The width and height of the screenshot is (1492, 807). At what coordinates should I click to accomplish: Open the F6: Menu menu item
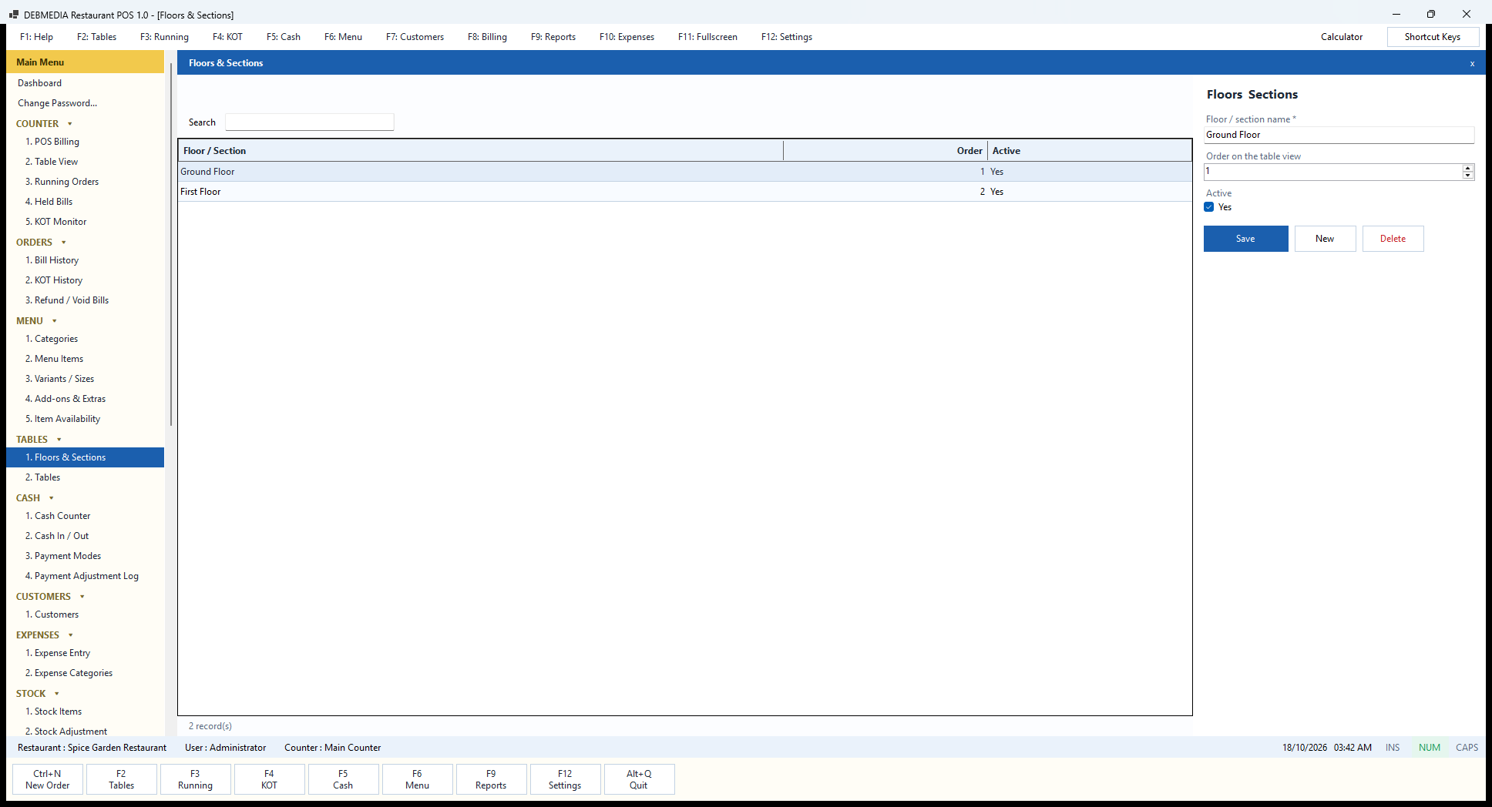(x=343, y=37)
